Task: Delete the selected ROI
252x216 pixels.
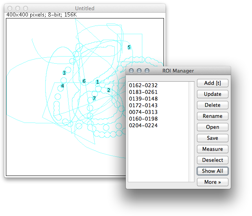Action: point(212,105)
